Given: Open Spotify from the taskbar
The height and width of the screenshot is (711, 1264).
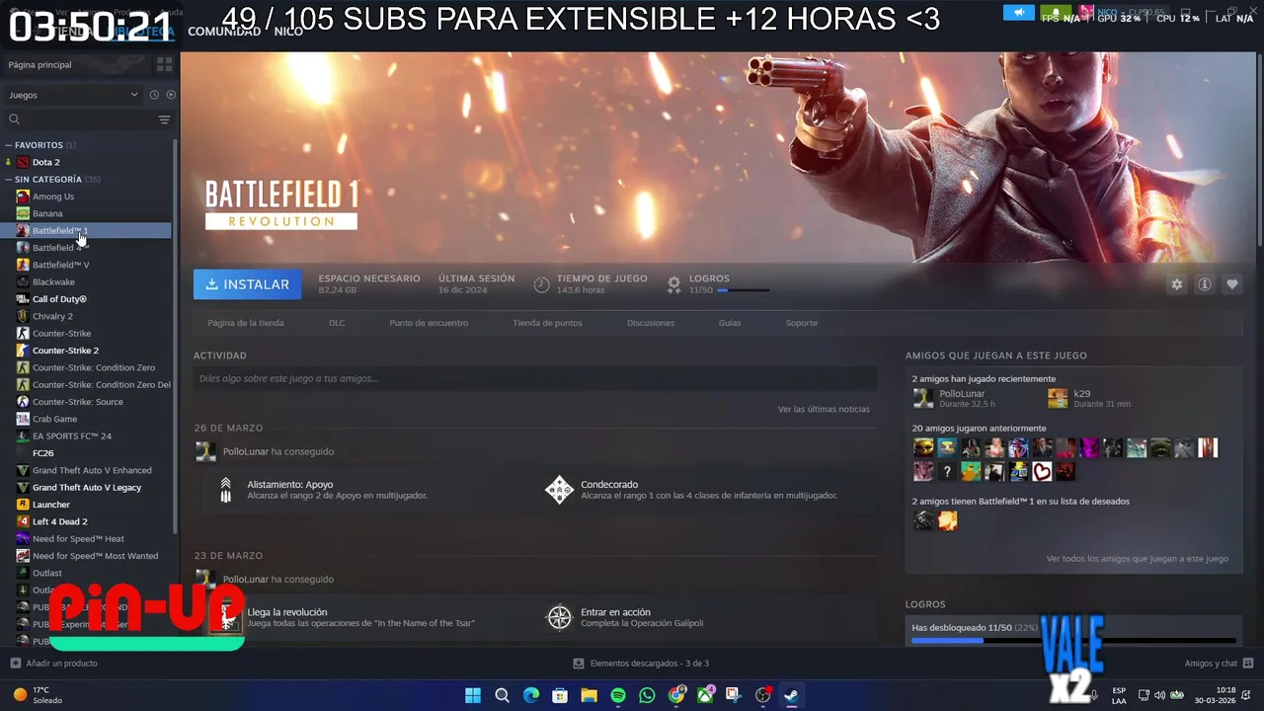Looking at the screenshot, I should tap(618, 695).
